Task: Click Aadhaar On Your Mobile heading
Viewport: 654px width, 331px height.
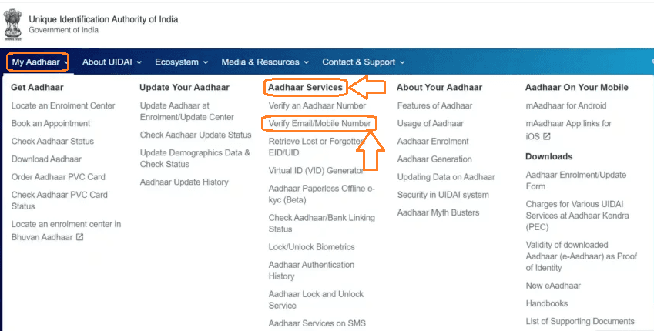Action: [x=577, y=87]
